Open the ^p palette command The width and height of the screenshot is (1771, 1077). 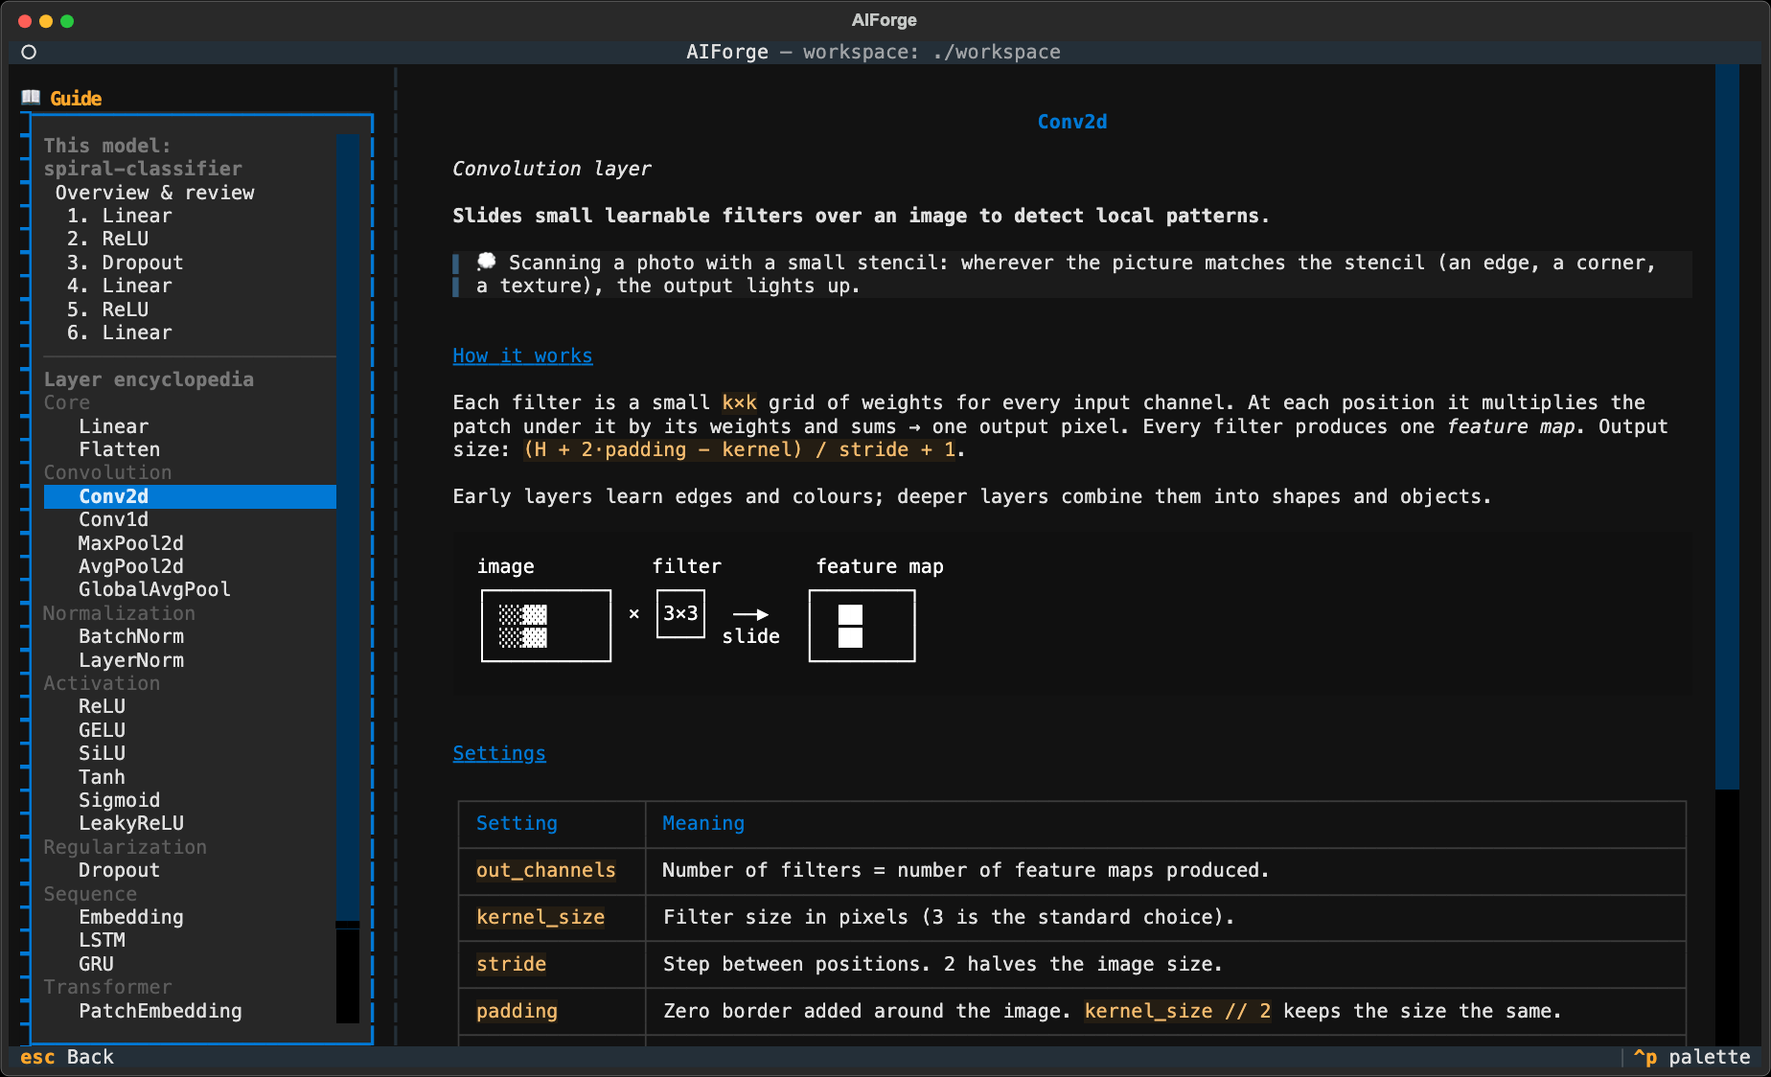tap(1691, 1057)
